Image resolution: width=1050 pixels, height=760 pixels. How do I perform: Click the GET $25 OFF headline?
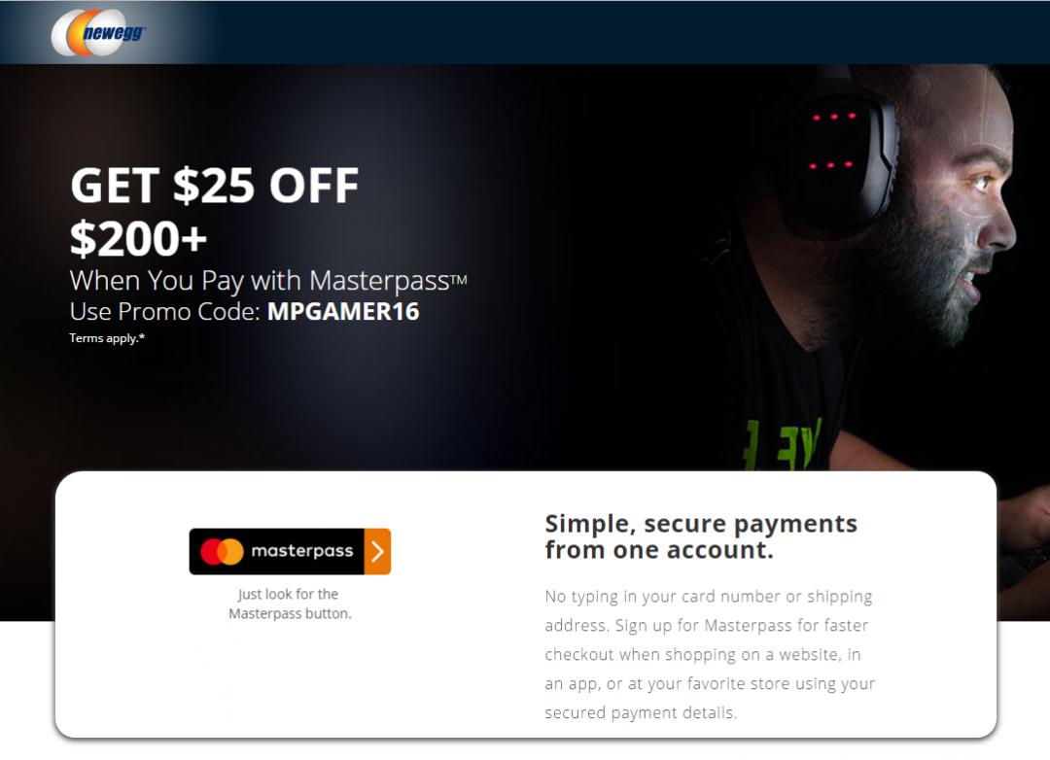point(214,186)
